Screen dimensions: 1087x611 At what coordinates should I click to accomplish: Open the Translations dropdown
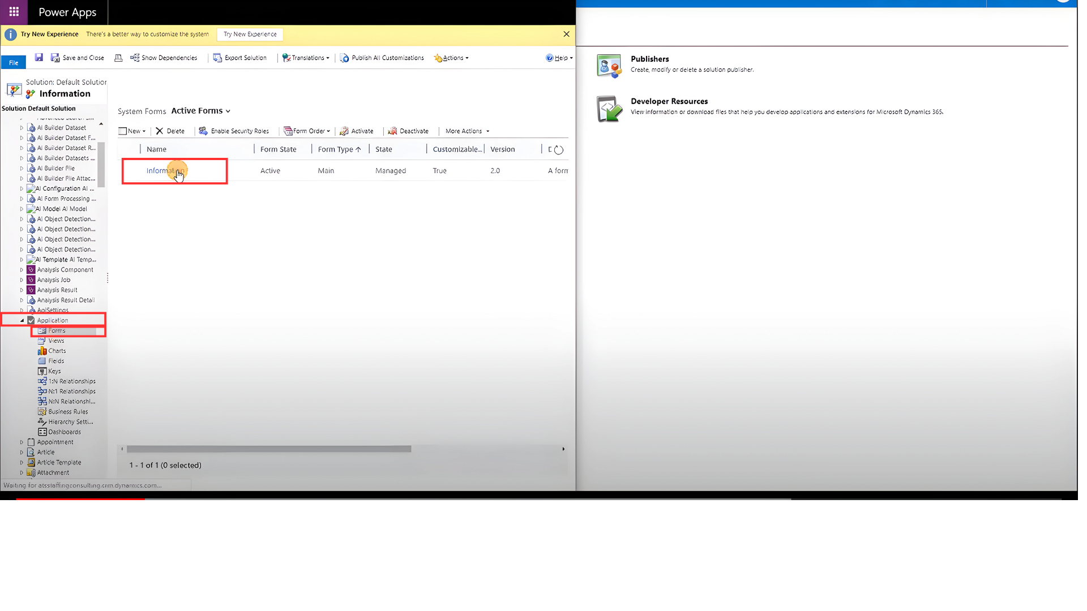306,58
